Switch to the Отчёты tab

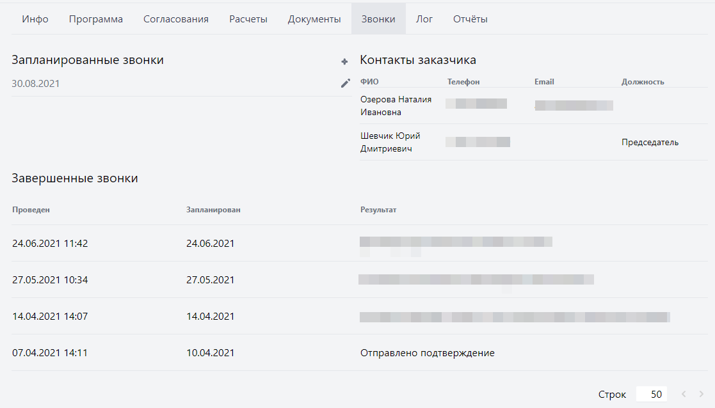point(470,19)
